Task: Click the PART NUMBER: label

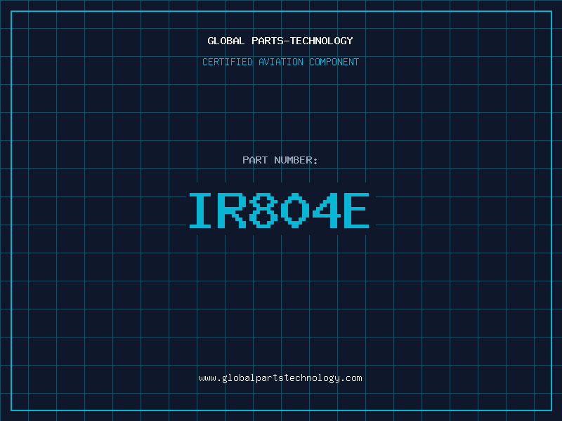Action: click(x=280, y=160)
